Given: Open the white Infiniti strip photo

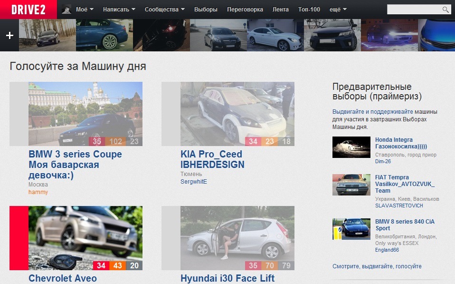Looking at the screenshot, I should pos(275,35).
